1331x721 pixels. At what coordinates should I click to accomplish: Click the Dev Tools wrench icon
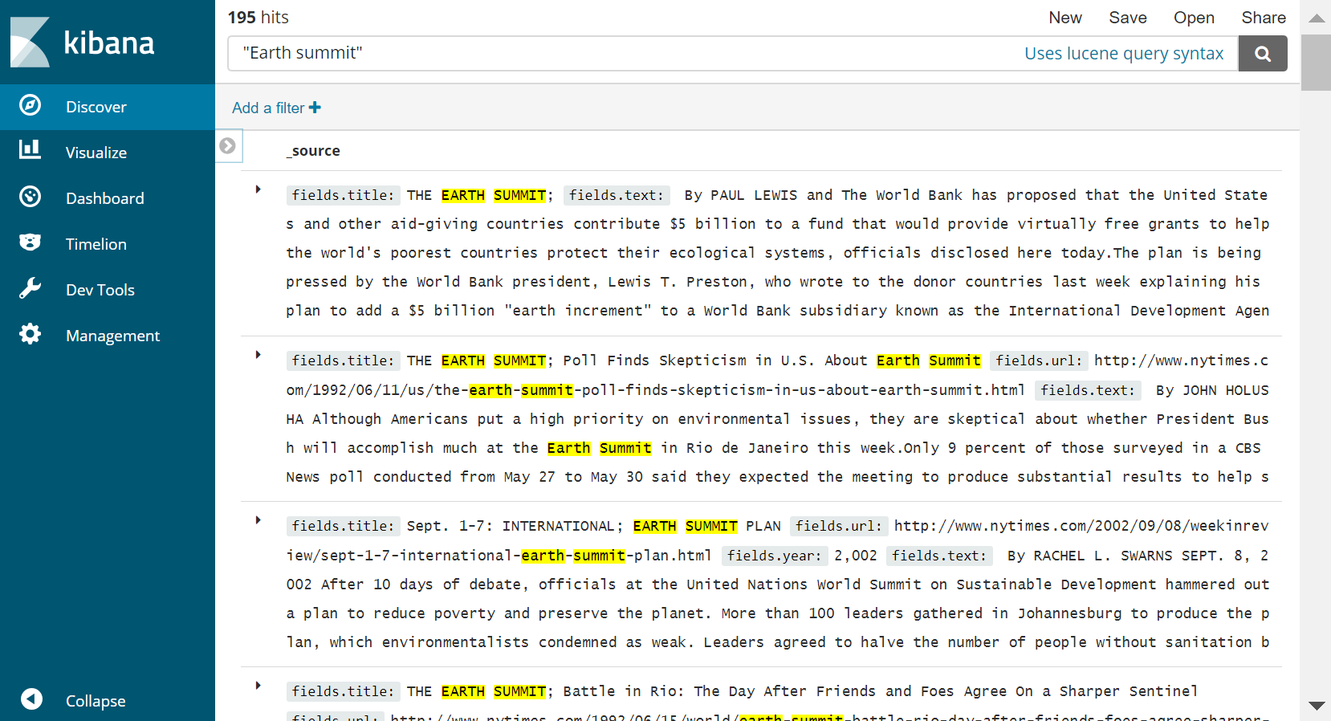31,288
